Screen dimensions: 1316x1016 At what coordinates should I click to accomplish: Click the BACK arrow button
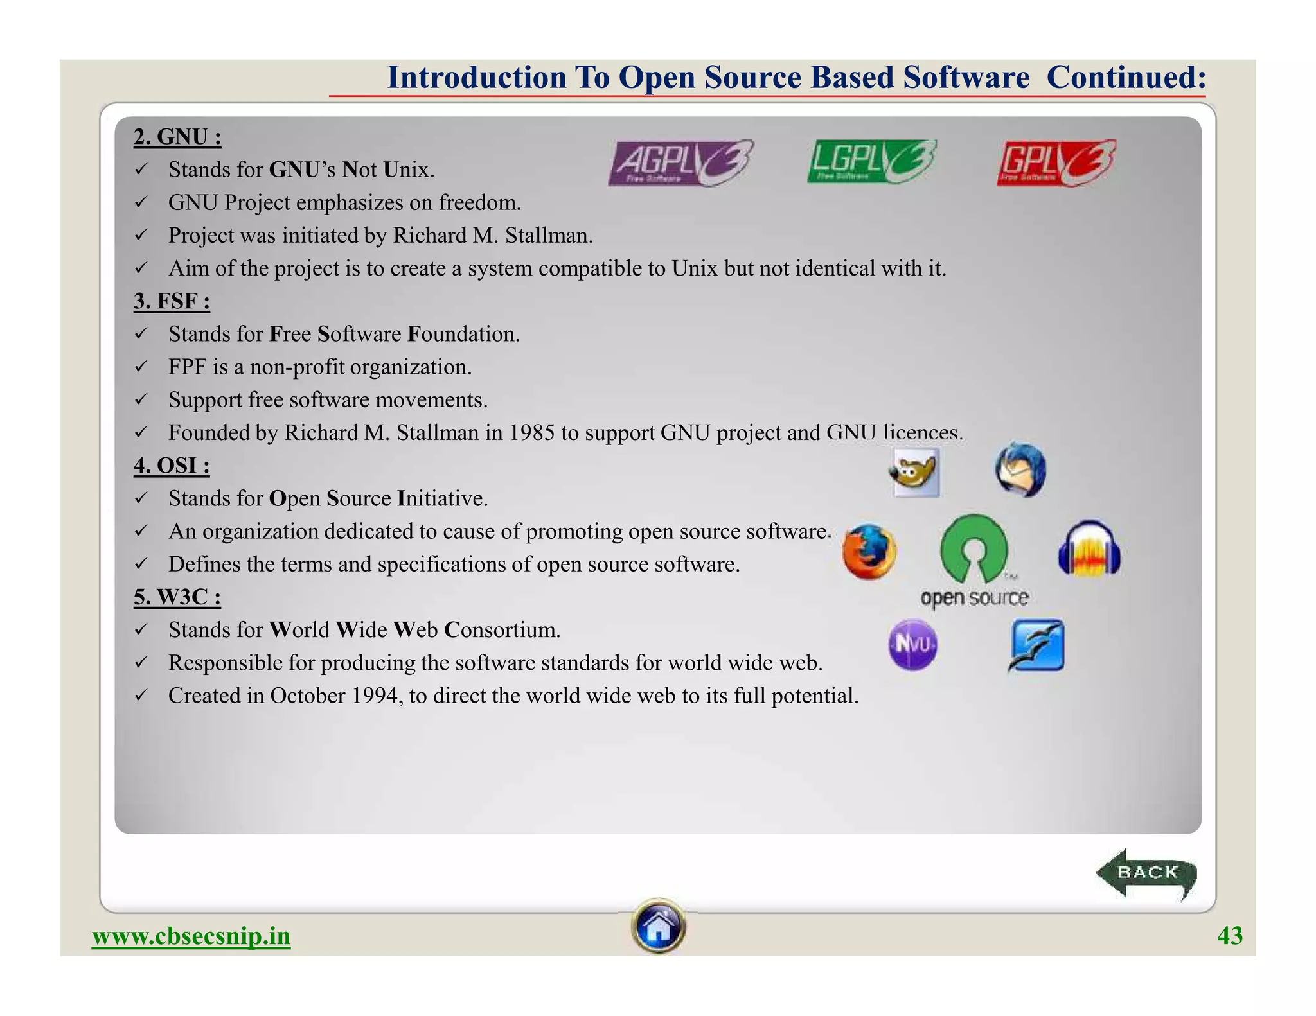[1146, 873]
